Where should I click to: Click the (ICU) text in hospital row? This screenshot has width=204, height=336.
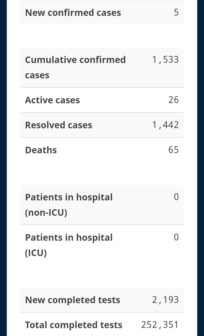pyautogui.click(x=36, y=253)
